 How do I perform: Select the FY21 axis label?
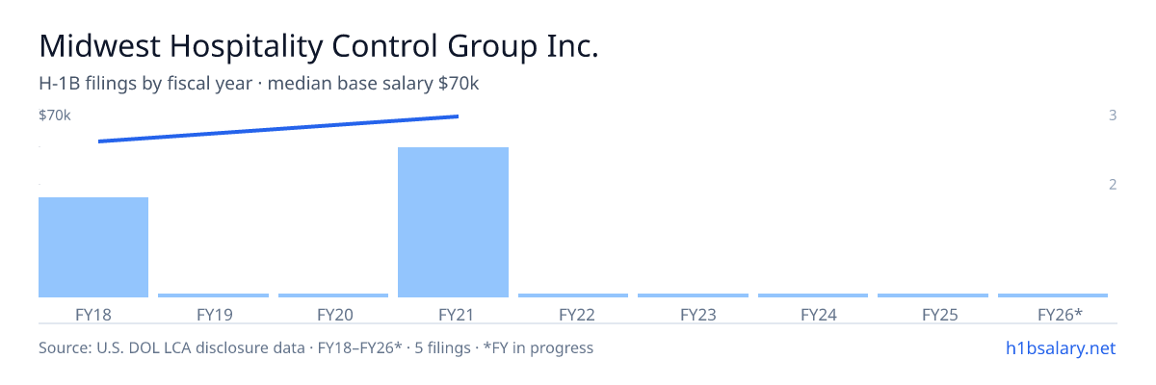(x=453, y=314)
